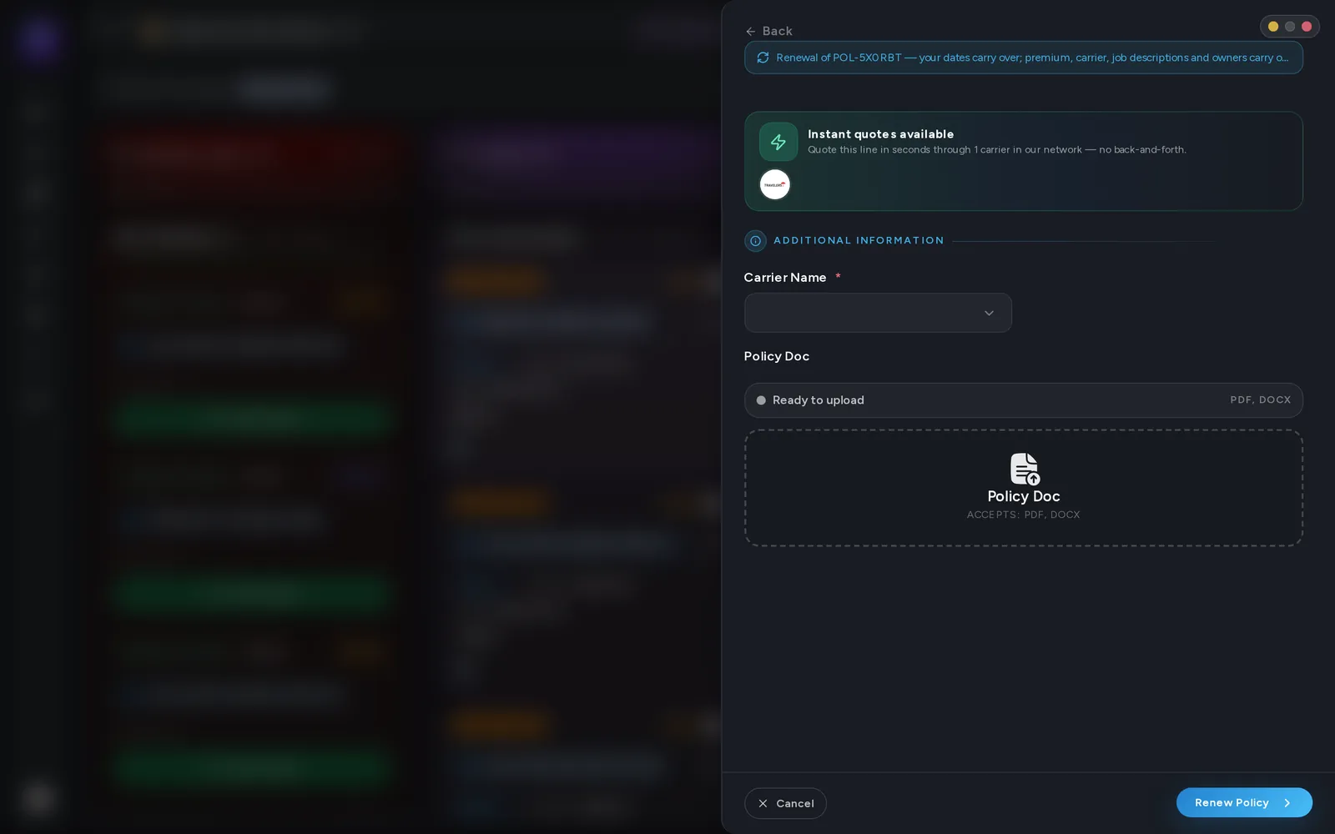
Task: Click the Renewal of POL-5X0RBT banner text
Action: tap(1032, 58)
